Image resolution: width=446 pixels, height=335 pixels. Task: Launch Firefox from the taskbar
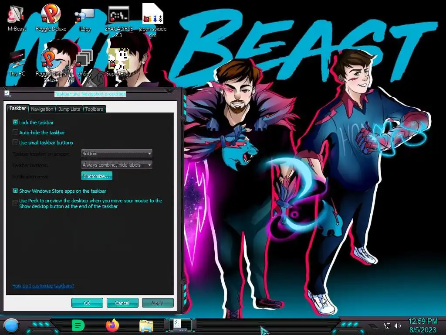tap(112, 325)
